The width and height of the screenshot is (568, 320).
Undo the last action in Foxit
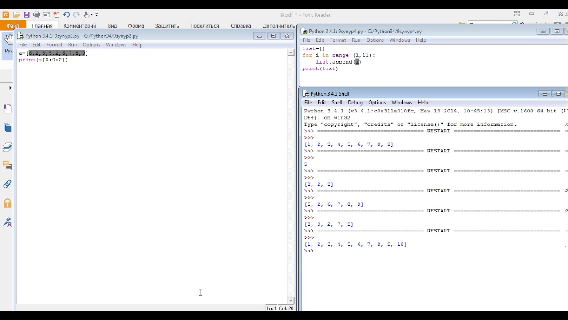point(67,15)
